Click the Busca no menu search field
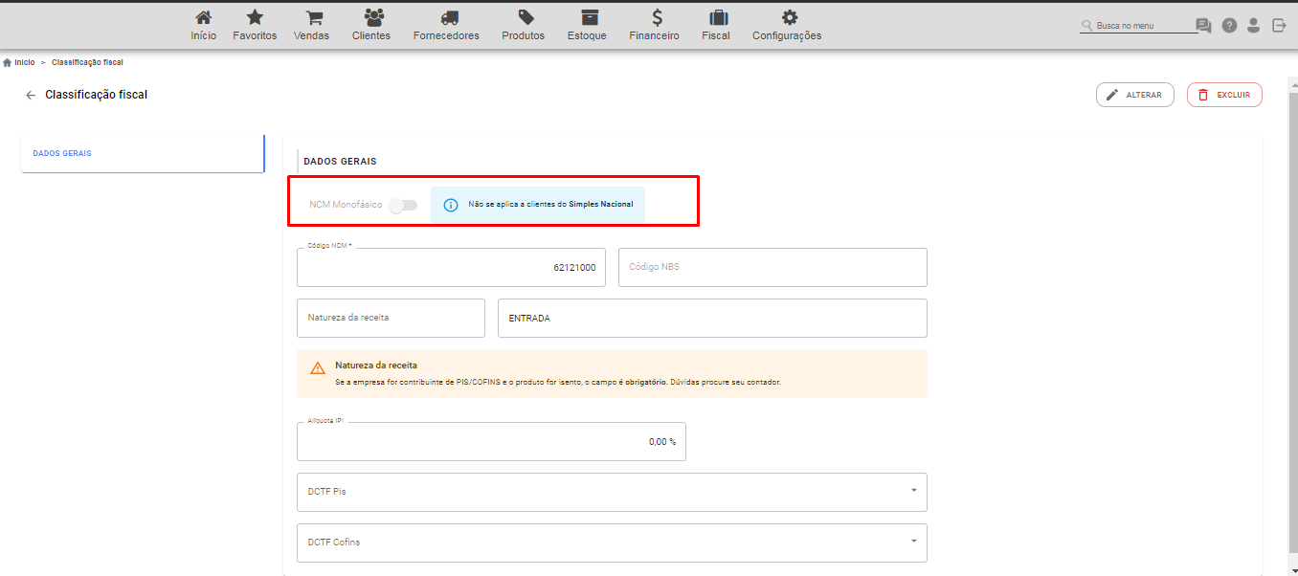Screen dimensions: 1298x576 tap(1139, 26)
